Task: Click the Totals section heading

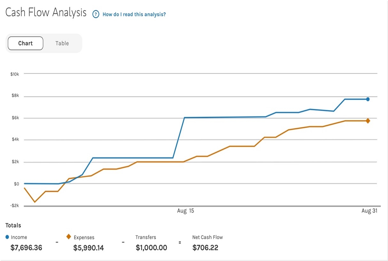Action: (x=13, y=225)
